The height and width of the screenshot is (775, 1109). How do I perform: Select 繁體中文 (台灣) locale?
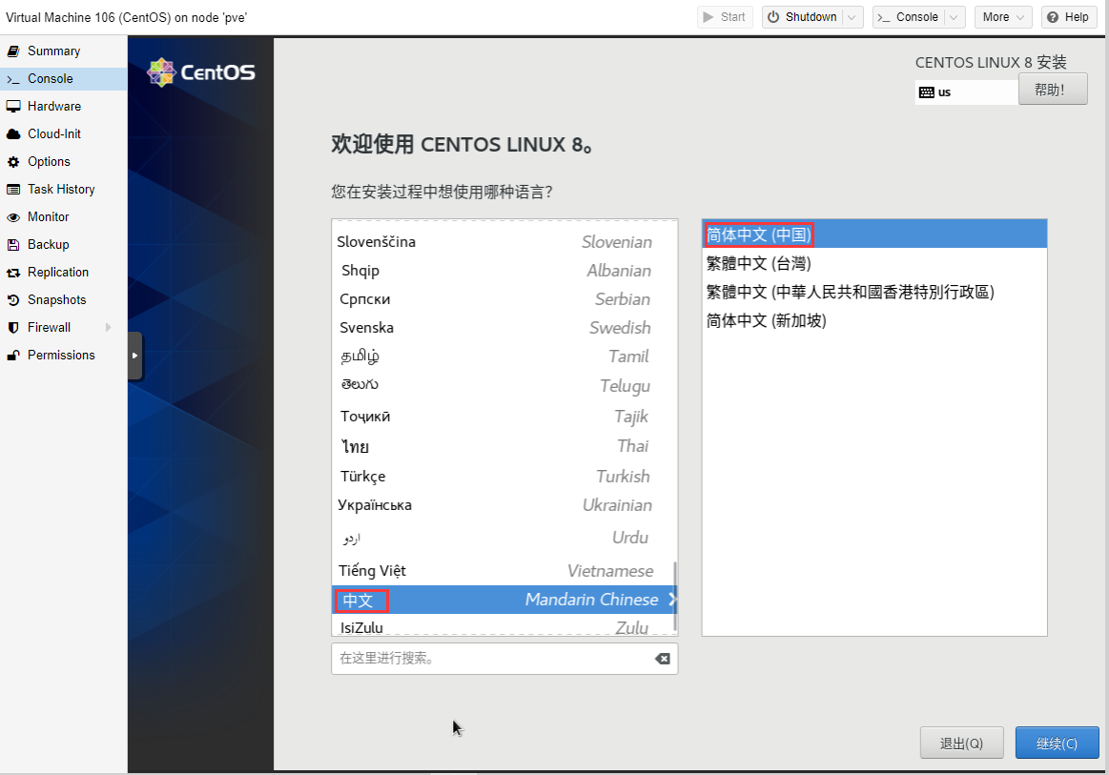coord(759,263)
